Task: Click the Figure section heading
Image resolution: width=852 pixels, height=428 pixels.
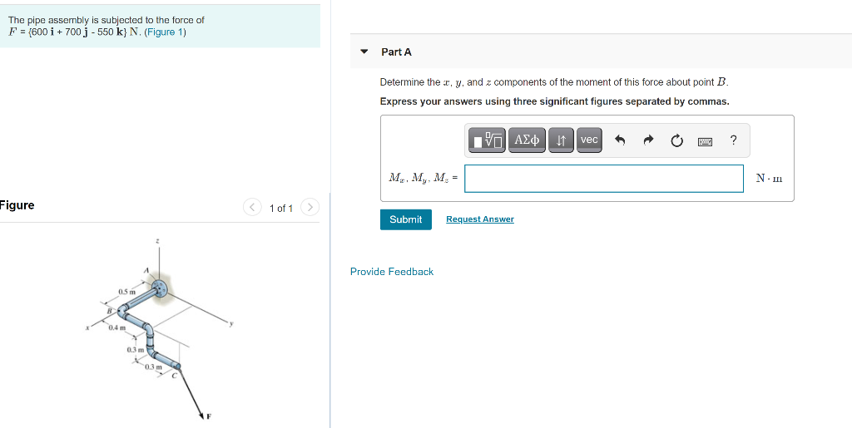Action: [x=17, y=205]
